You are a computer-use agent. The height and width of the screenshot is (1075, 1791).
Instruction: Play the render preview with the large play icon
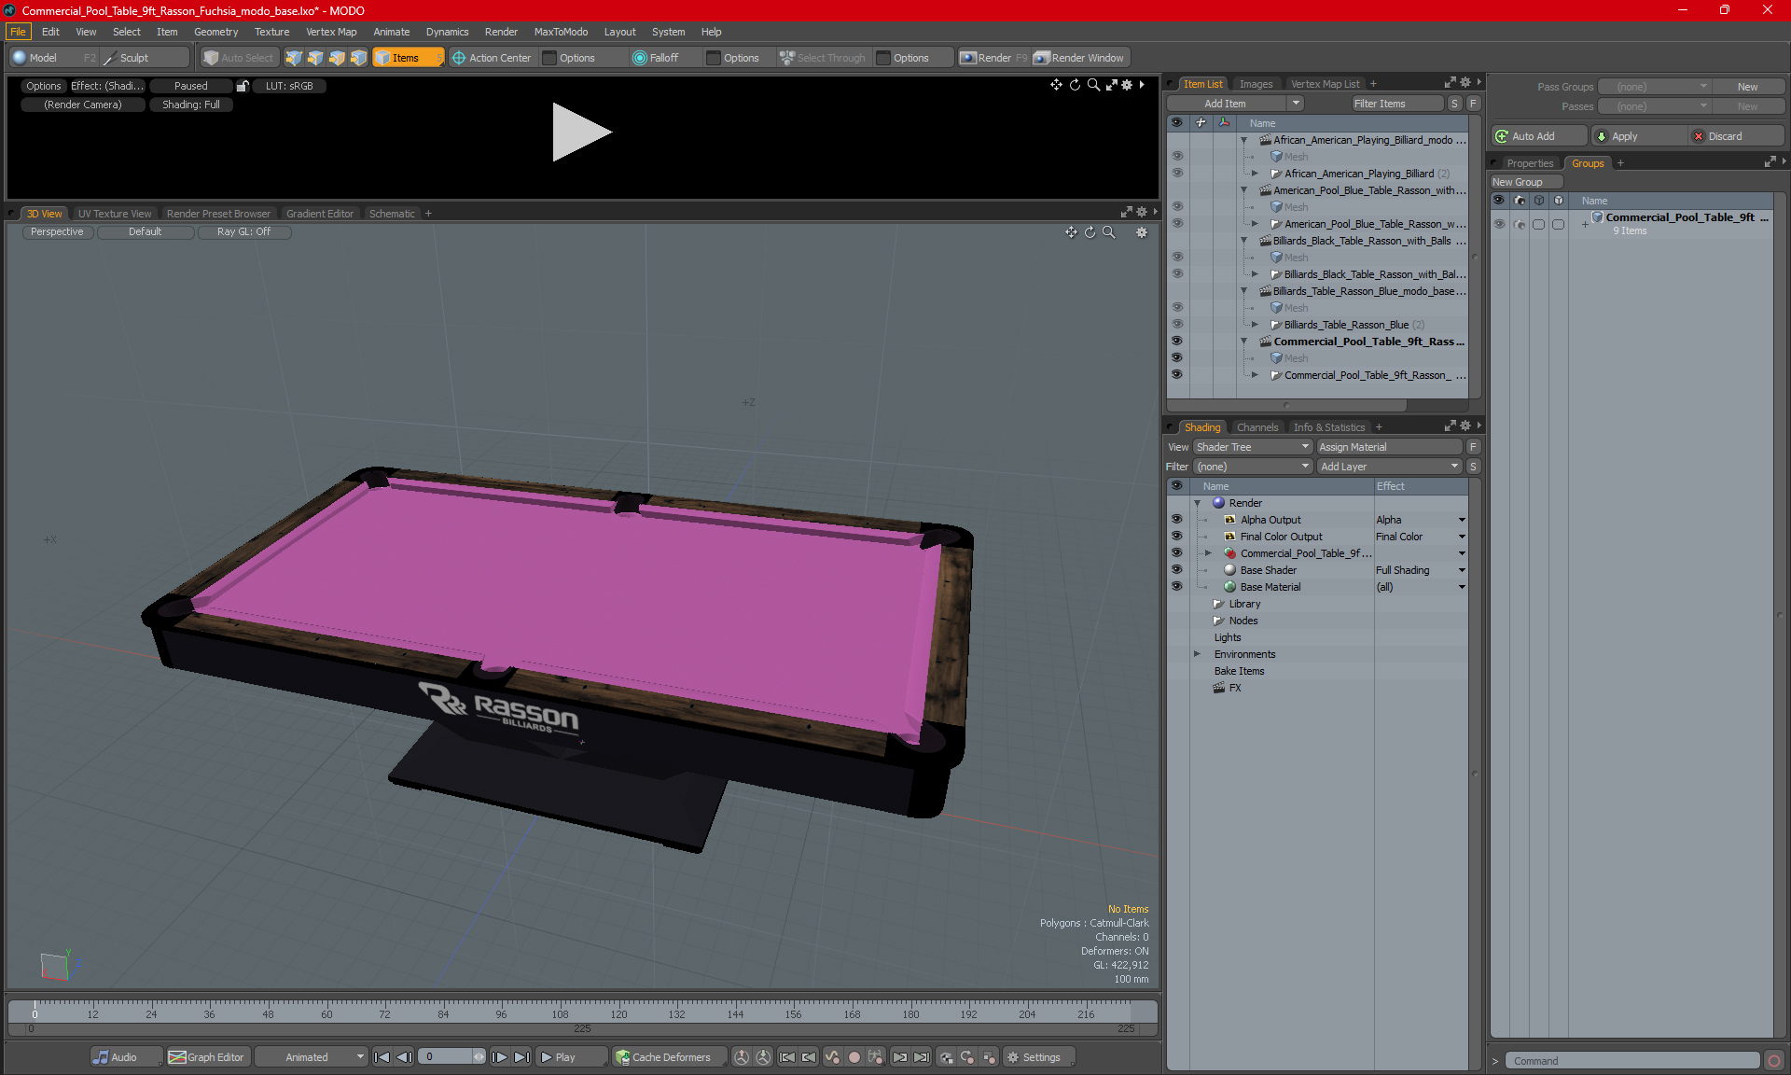click(581, 132)
